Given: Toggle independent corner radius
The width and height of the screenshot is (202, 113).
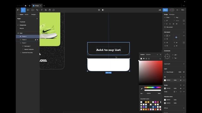Looking at the screenshot, I should [x=184, y=21].
